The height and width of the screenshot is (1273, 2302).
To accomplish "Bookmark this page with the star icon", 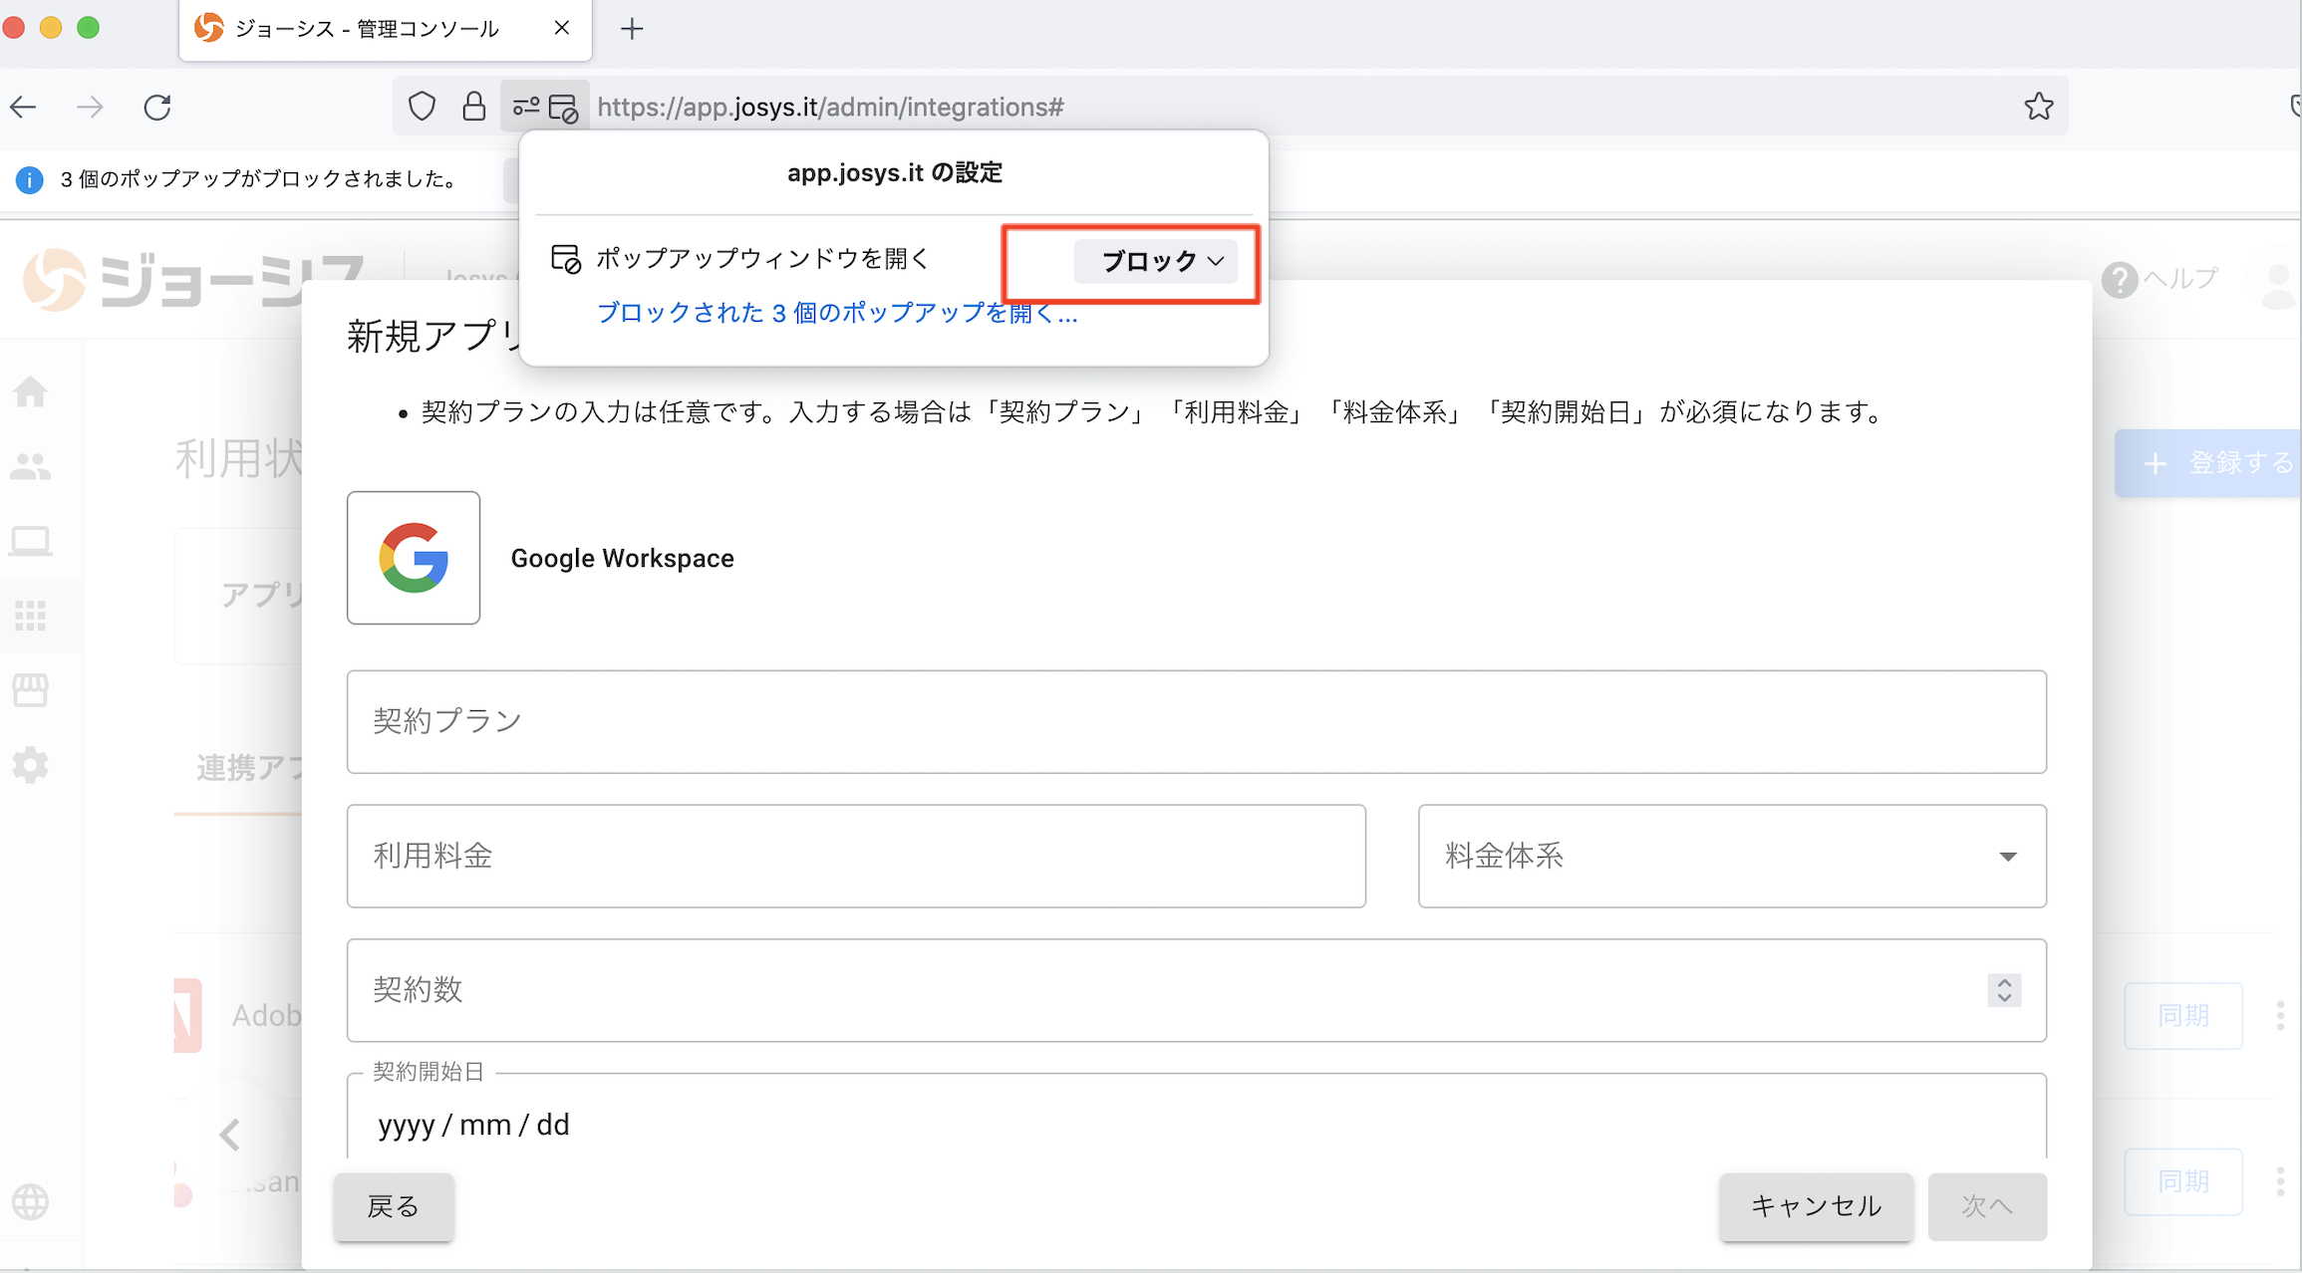I will 2038,107.
